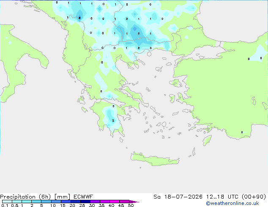Viewport: 268px width, 207px height.
Task: Pick the 0.5–1 mm legend swatch
Action: (x=17, y=202)
